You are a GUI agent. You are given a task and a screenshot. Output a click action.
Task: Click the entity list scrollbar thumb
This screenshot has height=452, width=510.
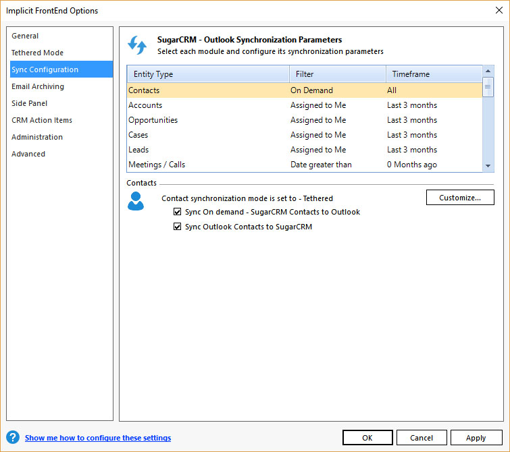point(488,85)
